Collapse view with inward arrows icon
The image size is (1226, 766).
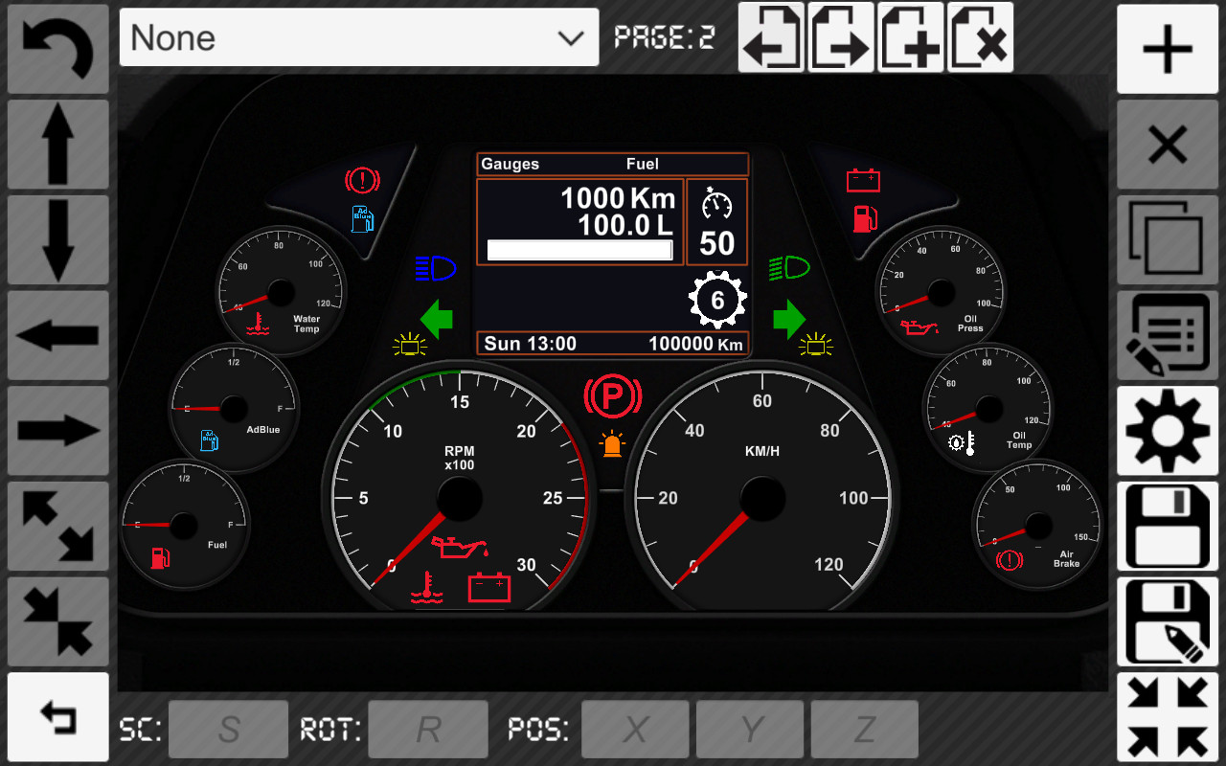coord(1167,716)
